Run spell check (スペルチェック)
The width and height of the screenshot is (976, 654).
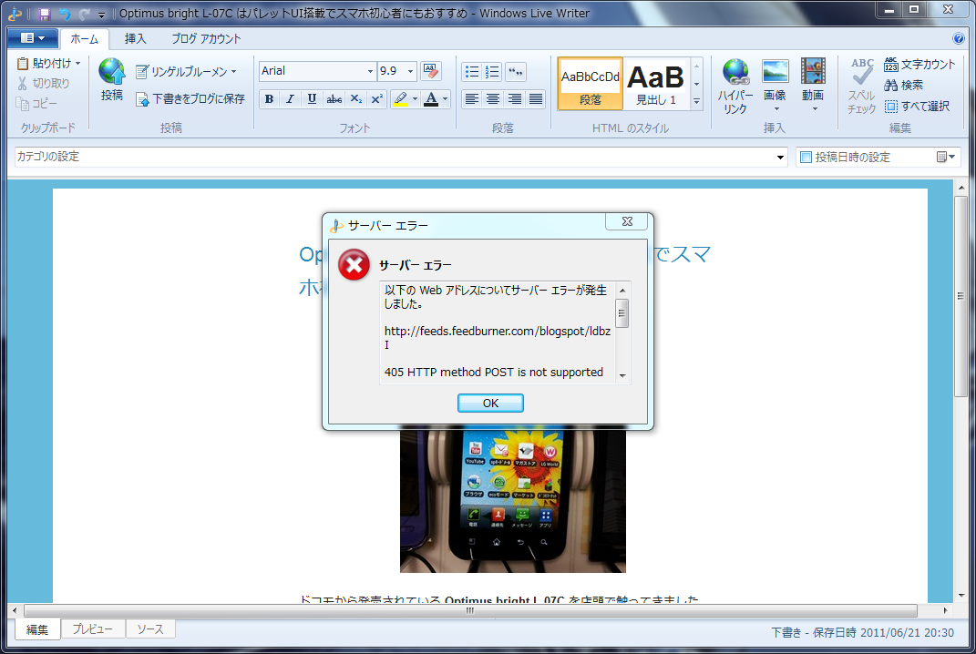tap(862, 87)
